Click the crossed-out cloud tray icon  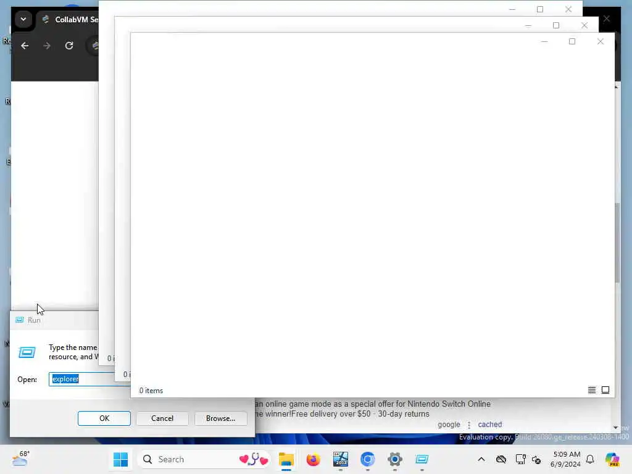pos(501,459)
